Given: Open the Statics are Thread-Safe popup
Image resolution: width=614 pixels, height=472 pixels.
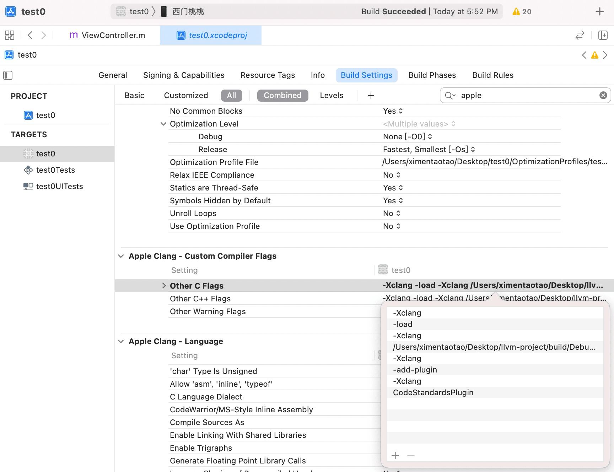Looking at the screenshot, I should click(393, 188).
